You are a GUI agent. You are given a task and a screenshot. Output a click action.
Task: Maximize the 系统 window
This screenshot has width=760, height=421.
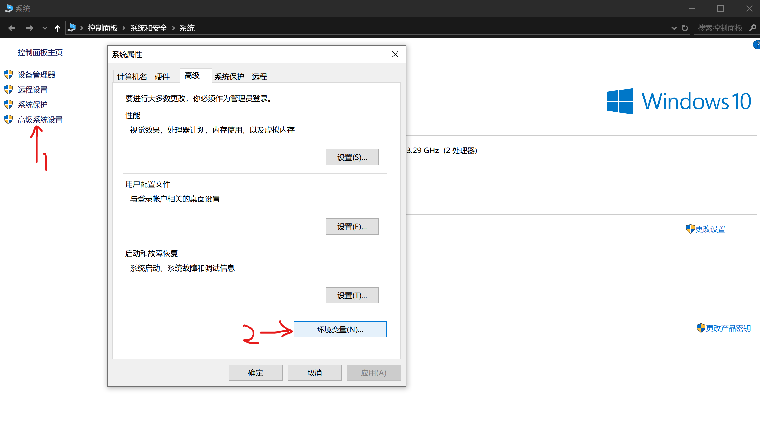(x=720, y=8)
